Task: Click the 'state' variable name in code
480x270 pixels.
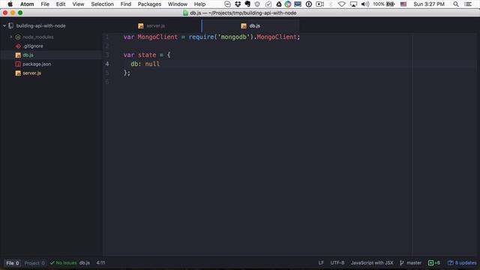Action: pos(147,55)
